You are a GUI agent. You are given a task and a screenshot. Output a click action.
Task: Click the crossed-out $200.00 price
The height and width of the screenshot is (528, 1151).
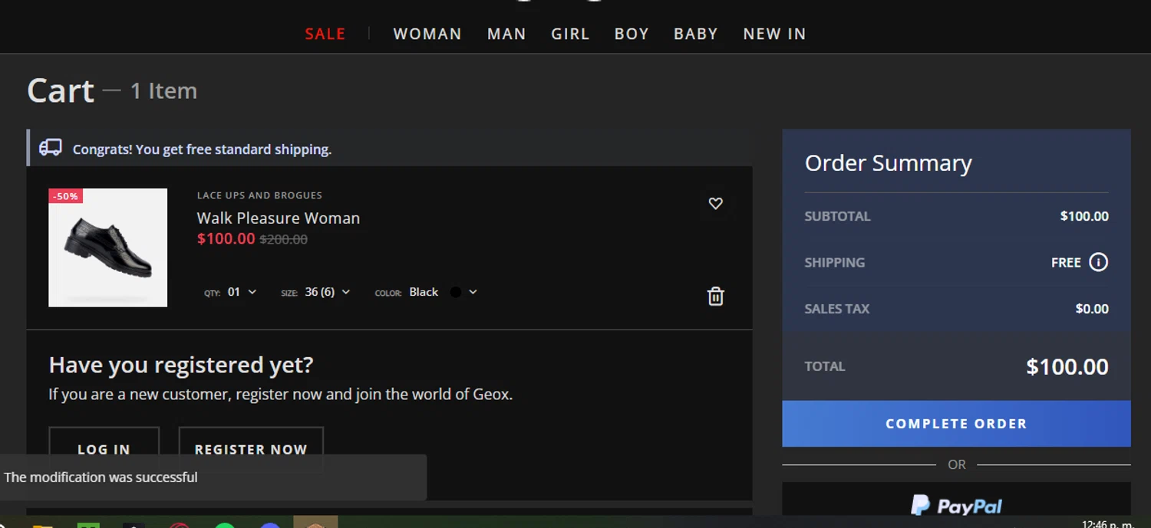[x=284, y=239]
